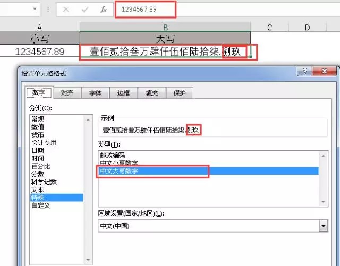
Task: Click the help question mark in dialog title bar
Action: tap(304, 71)
